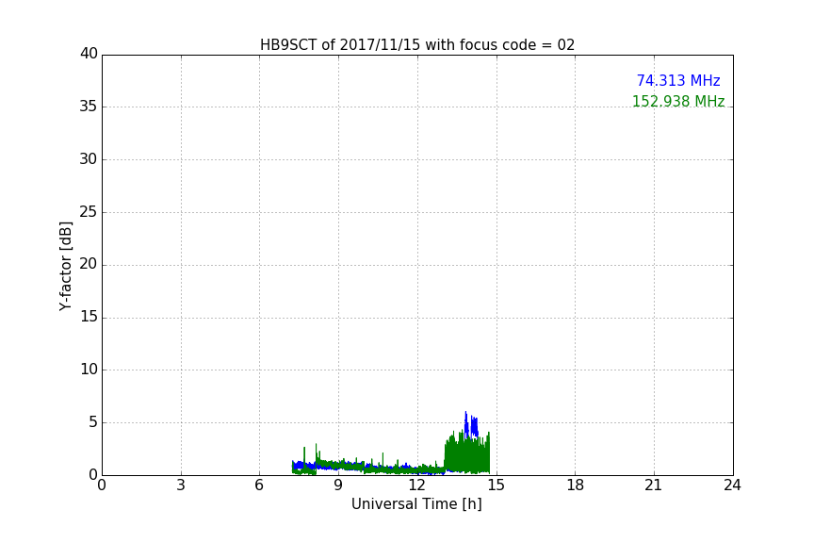This screenshot has height=543, width=814.
Task: Click the x-axis tick value 24
Action: coord(732,485)
